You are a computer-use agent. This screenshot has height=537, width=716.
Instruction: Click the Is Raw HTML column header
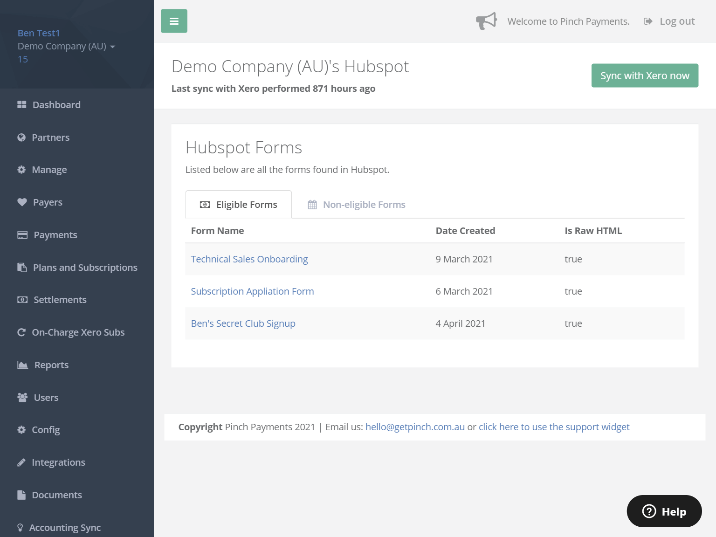593,231
